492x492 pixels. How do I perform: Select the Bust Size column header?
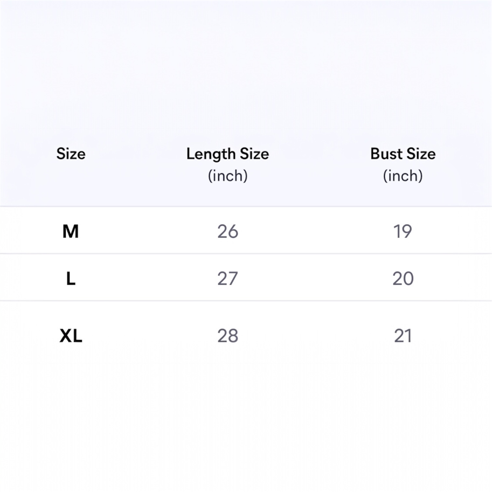[403, 154]
